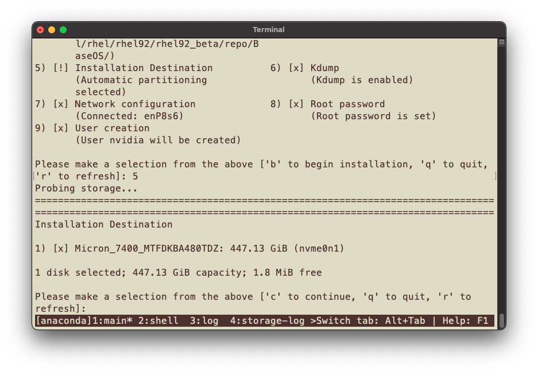Click the split pane icon at top right
The width and height of the screenshot is (538, 372).
click(x=501, y=42)
